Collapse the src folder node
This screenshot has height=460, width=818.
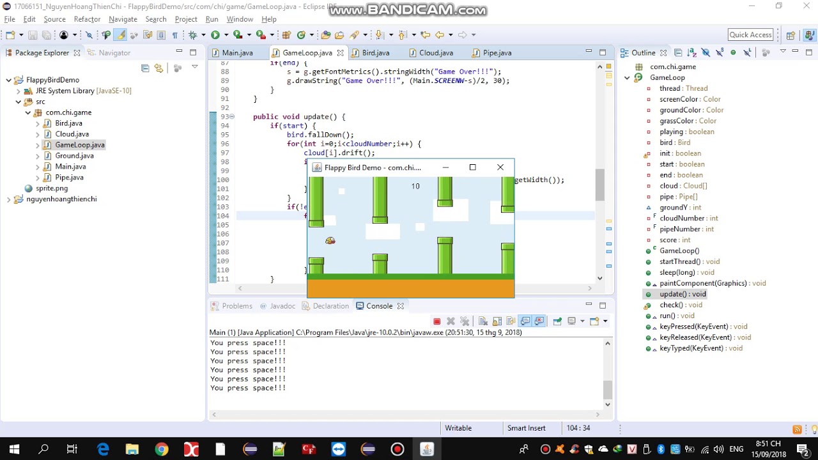click(x=19, y=102)
